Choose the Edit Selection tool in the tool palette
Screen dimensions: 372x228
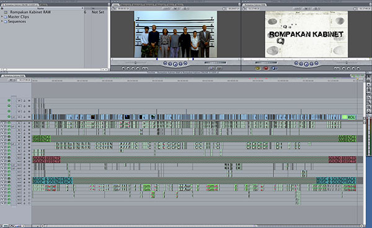[x=369, y=81]
